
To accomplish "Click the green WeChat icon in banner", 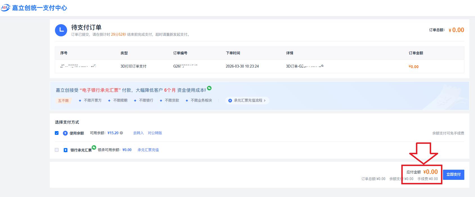I will click(209, 88).
